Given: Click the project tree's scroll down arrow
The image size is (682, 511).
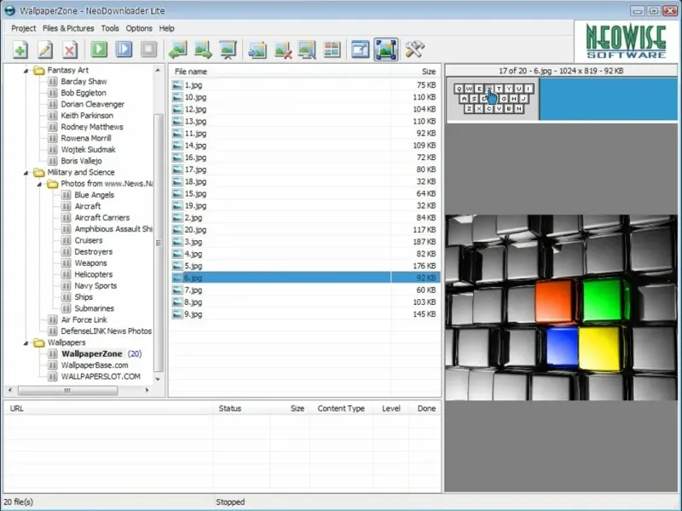Looking at the screenshot, I should 158,379.
